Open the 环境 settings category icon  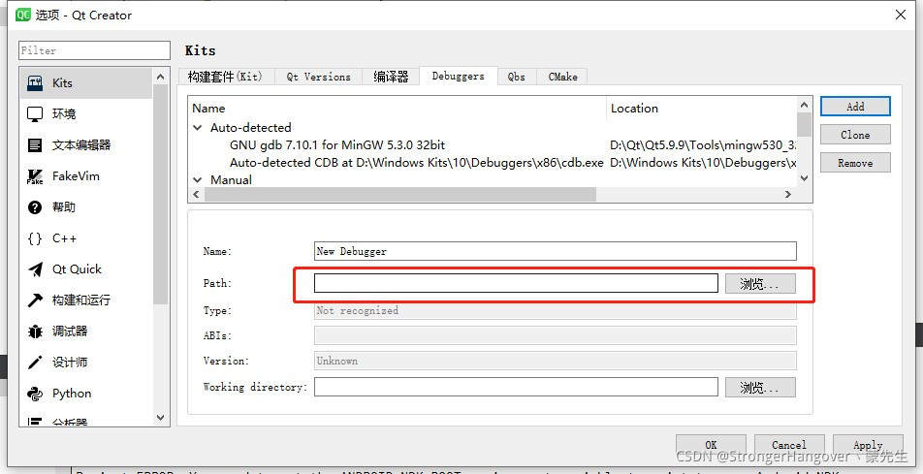[35, 114]
